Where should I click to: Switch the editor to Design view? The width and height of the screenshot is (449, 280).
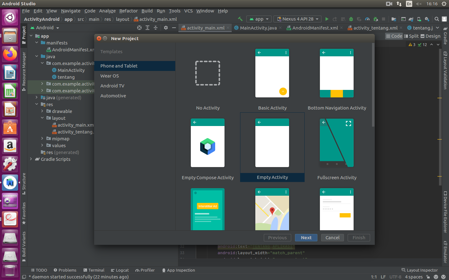point(430,36)
